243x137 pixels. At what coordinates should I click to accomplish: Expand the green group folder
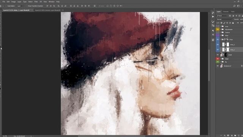pyautogui.click(x=221, y=62)
